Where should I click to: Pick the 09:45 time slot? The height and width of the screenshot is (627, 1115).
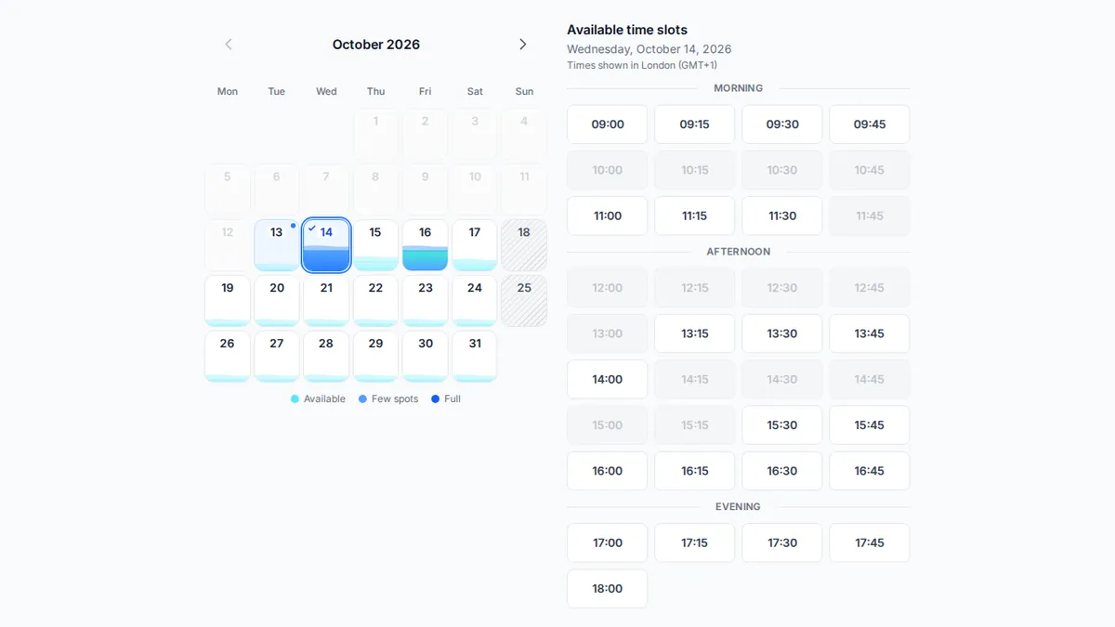coord(870,124)
